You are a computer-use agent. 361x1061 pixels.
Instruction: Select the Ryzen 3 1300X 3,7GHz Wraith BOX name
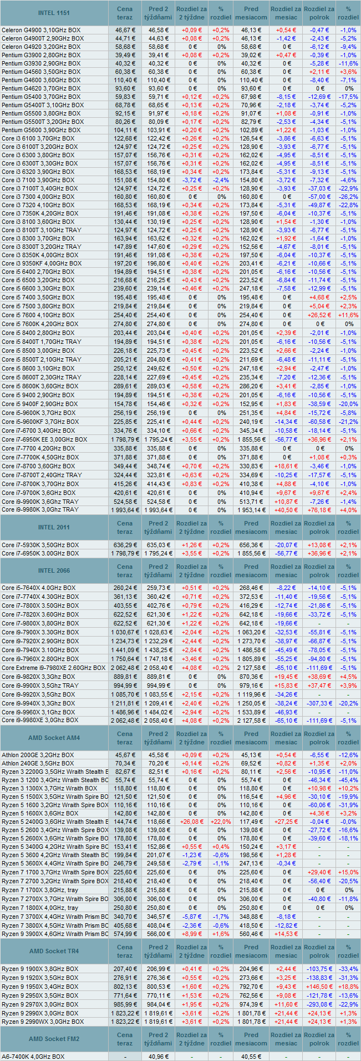click(x=49, y=788)
